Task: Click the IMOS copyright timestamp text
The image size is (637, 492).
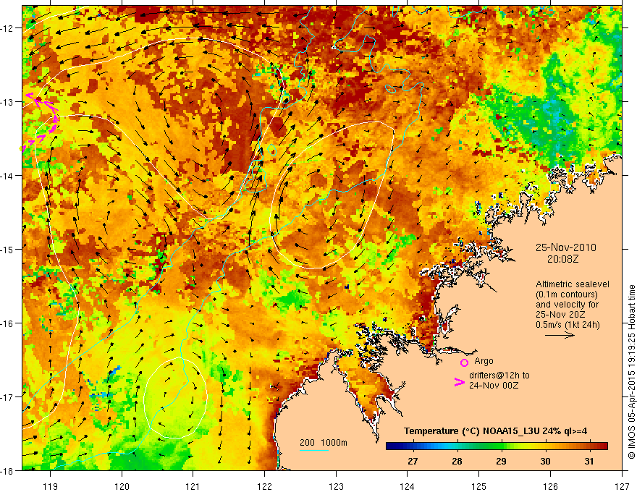Action: (631, 372)
